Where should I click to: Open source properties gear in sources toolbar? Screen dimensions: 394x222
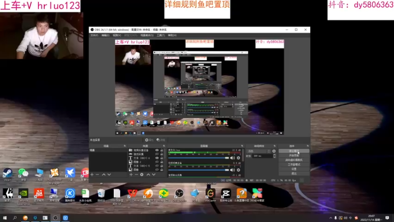[142, 175]
